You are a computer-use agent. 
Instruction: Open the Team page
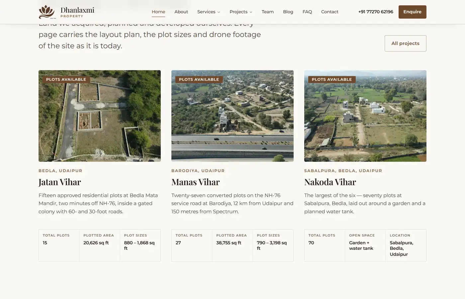(x=268, y=12)
